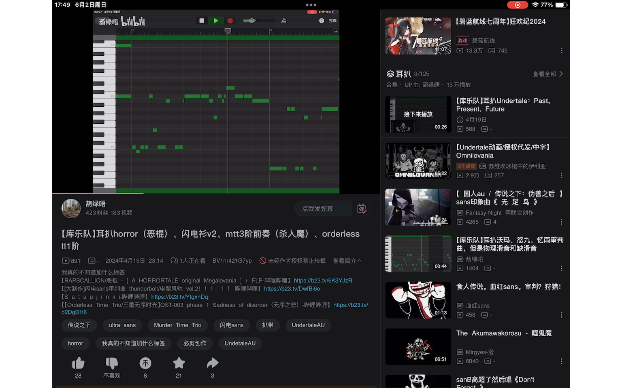Image resolution: width=622 pixels, height=388 pixels.
Task: Open more options for 耳扒沃玛 video
Action: point(562,268)
